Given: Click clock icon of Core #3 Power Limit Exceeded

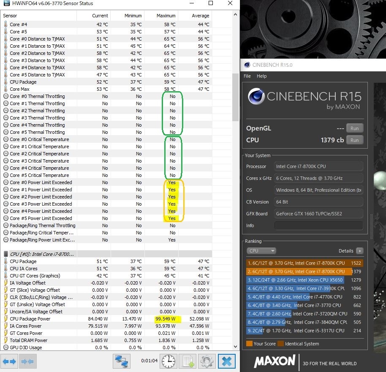Looking at the screenshot, I should (x=5, y=204).
